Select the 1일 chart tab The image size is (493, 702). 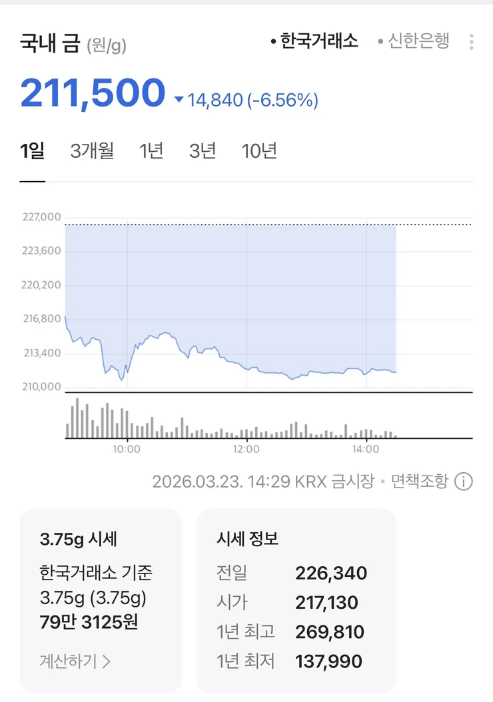click(x=33, y=151)
